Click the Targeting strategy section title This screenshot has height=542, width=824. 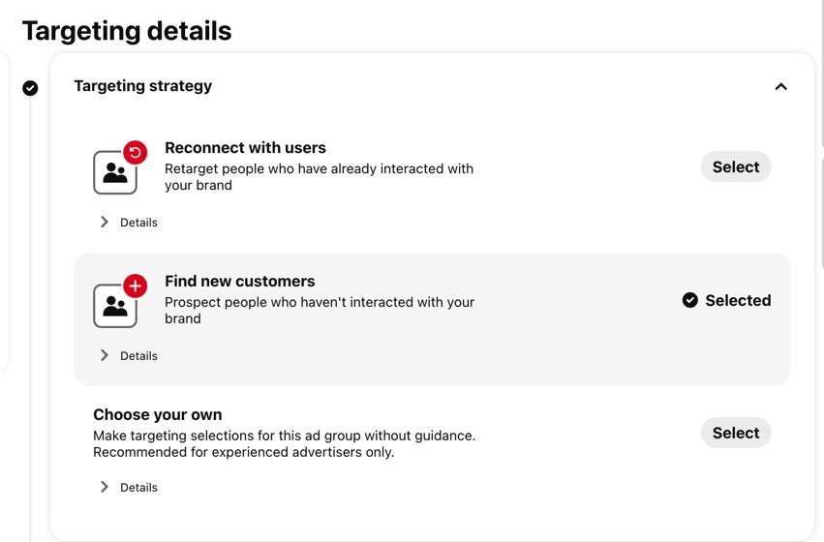(143, 85)
